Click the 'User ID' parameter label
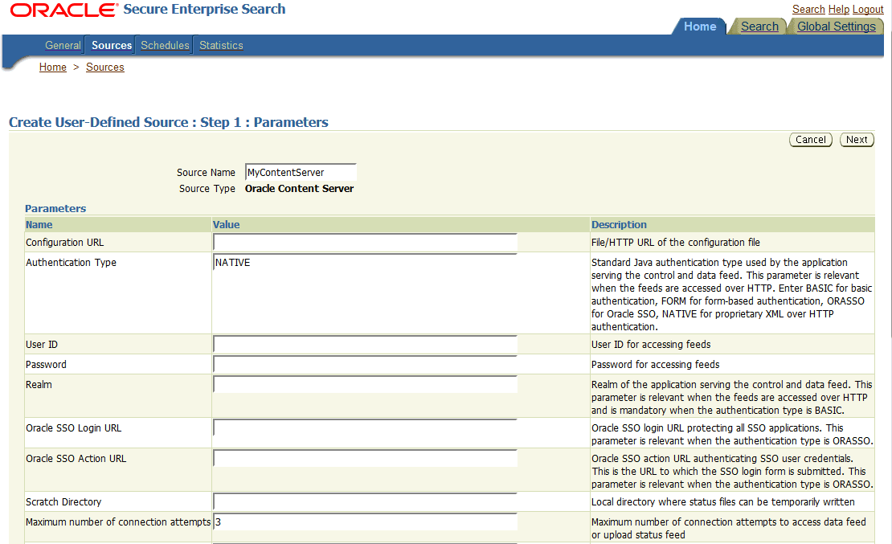Image resolution: width=892 pixels, height=544 pixels. tap(42, 344)
